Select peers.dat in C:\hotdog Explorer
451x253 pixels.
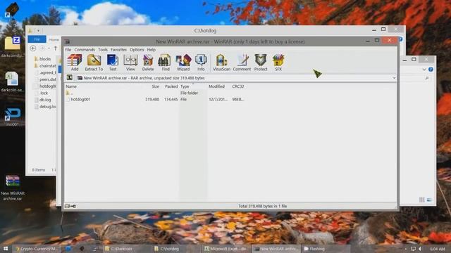pos(45,79)
